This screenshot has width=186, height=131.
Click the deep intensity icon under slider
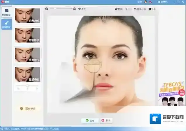pos(37,88)
